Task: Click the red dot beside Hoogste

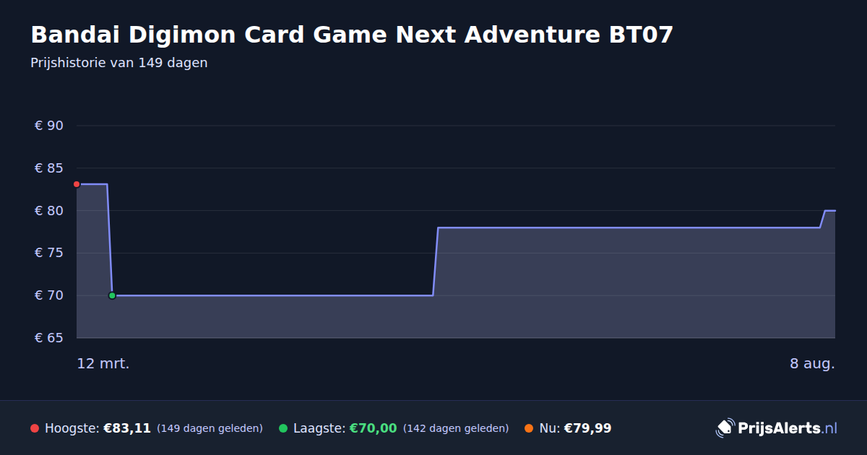Action: click(x=35, y=428)
